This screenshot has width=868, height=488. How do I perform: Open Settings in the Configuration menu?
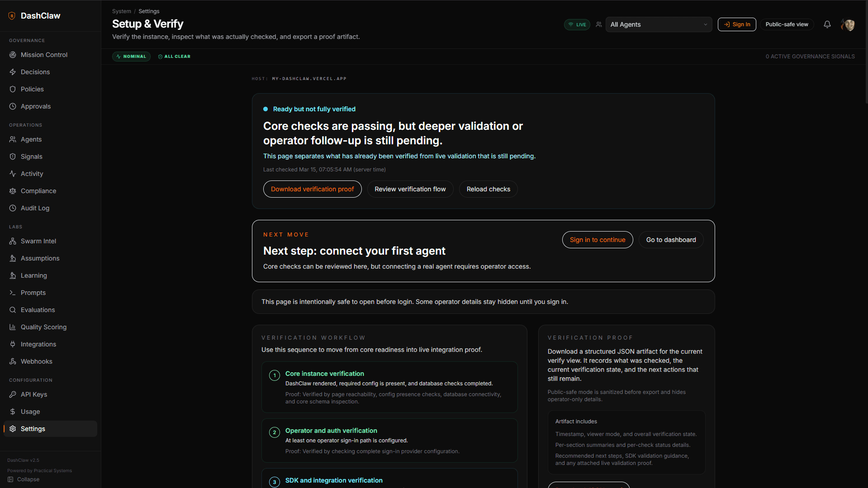[x=33, y=429]
